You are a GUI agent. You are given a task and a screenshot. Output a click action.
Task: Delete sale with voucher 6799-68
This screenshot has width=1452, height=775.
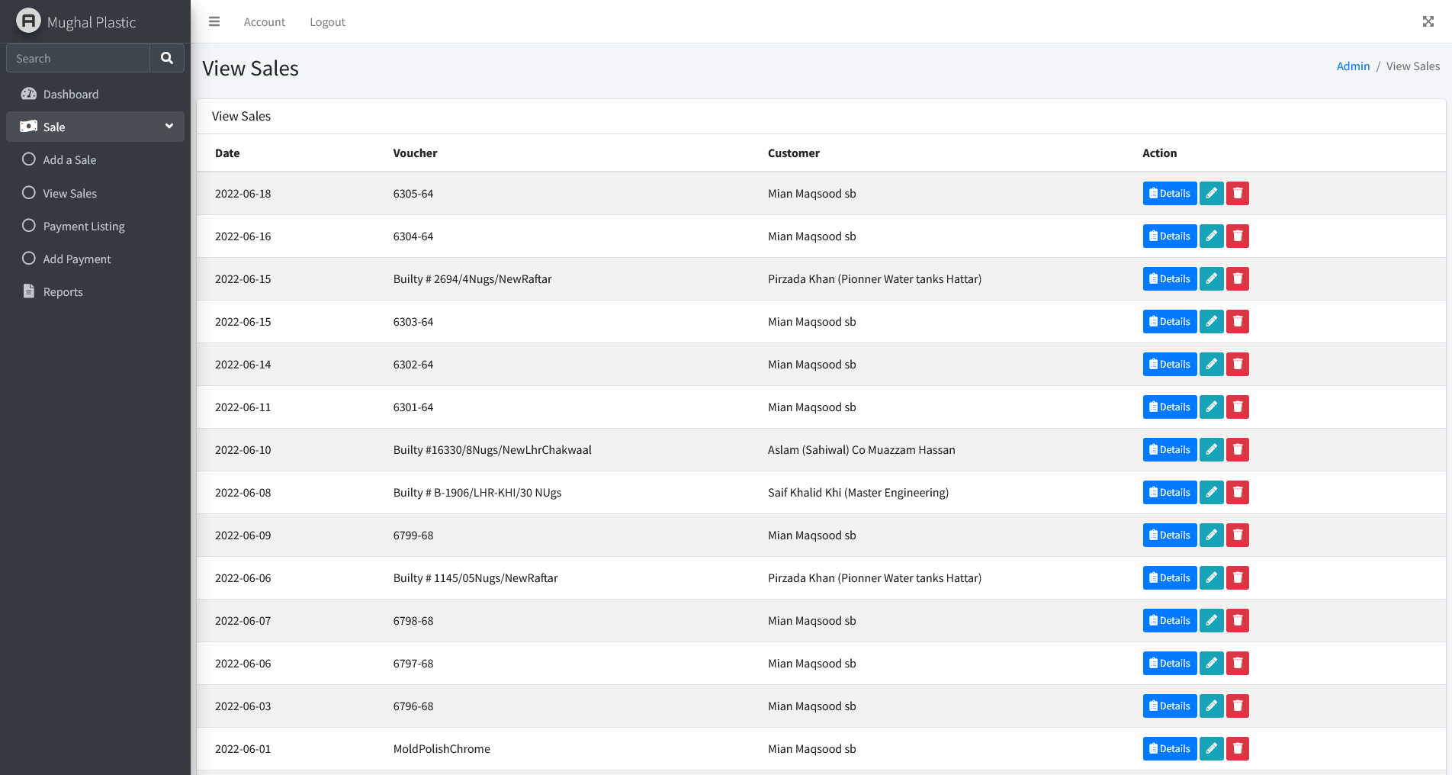[1238, 535]
